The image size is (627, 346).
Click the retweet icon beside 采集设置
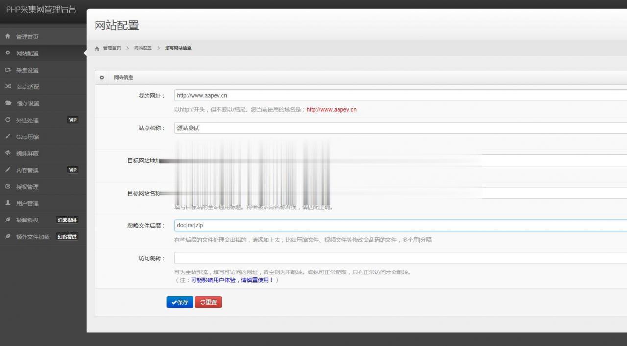pos(8,70)
